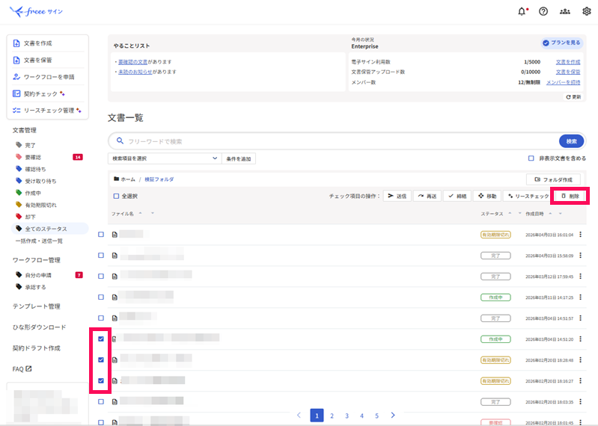598x426 pixels.
Task: Check the row dated 2026年04月03日 16:01:04
Action: click(101, 235)
